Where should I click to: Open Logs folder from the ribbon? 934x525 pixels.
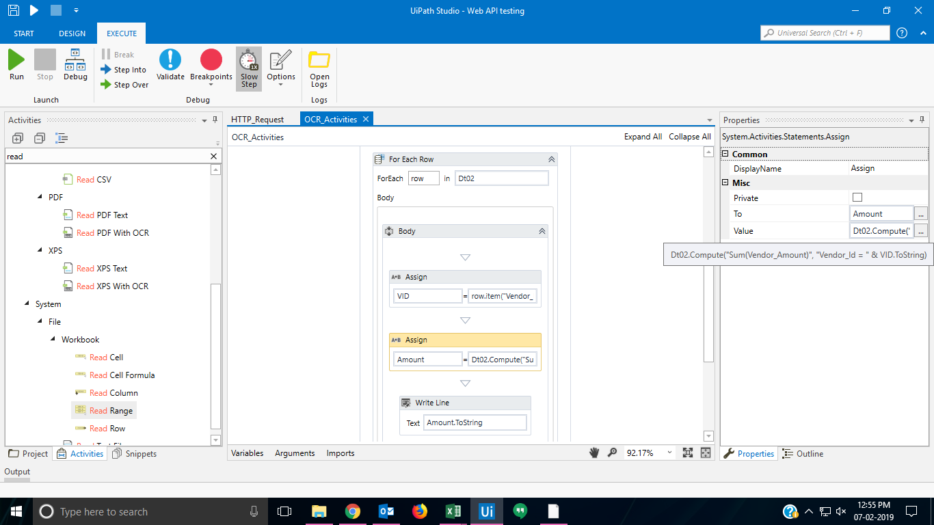[x=319, y=68]
